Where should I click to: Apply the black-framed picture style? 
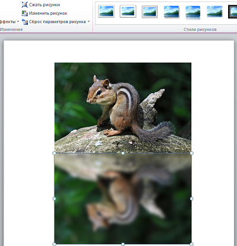tap(233, 12)
